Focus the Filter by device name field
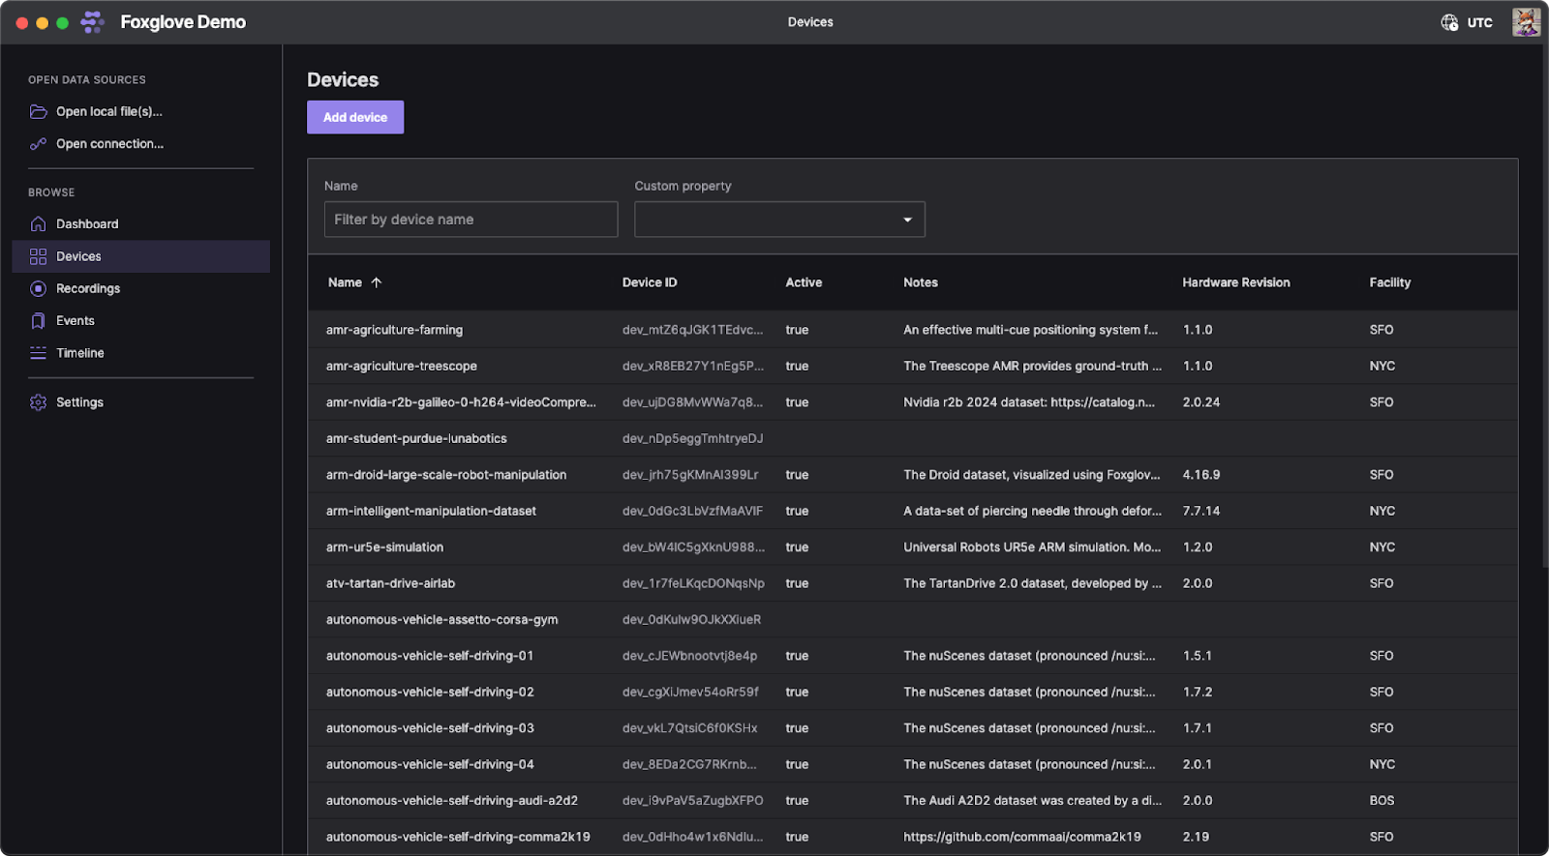This screenshot has width=1549, height=856. coord(471,220)
